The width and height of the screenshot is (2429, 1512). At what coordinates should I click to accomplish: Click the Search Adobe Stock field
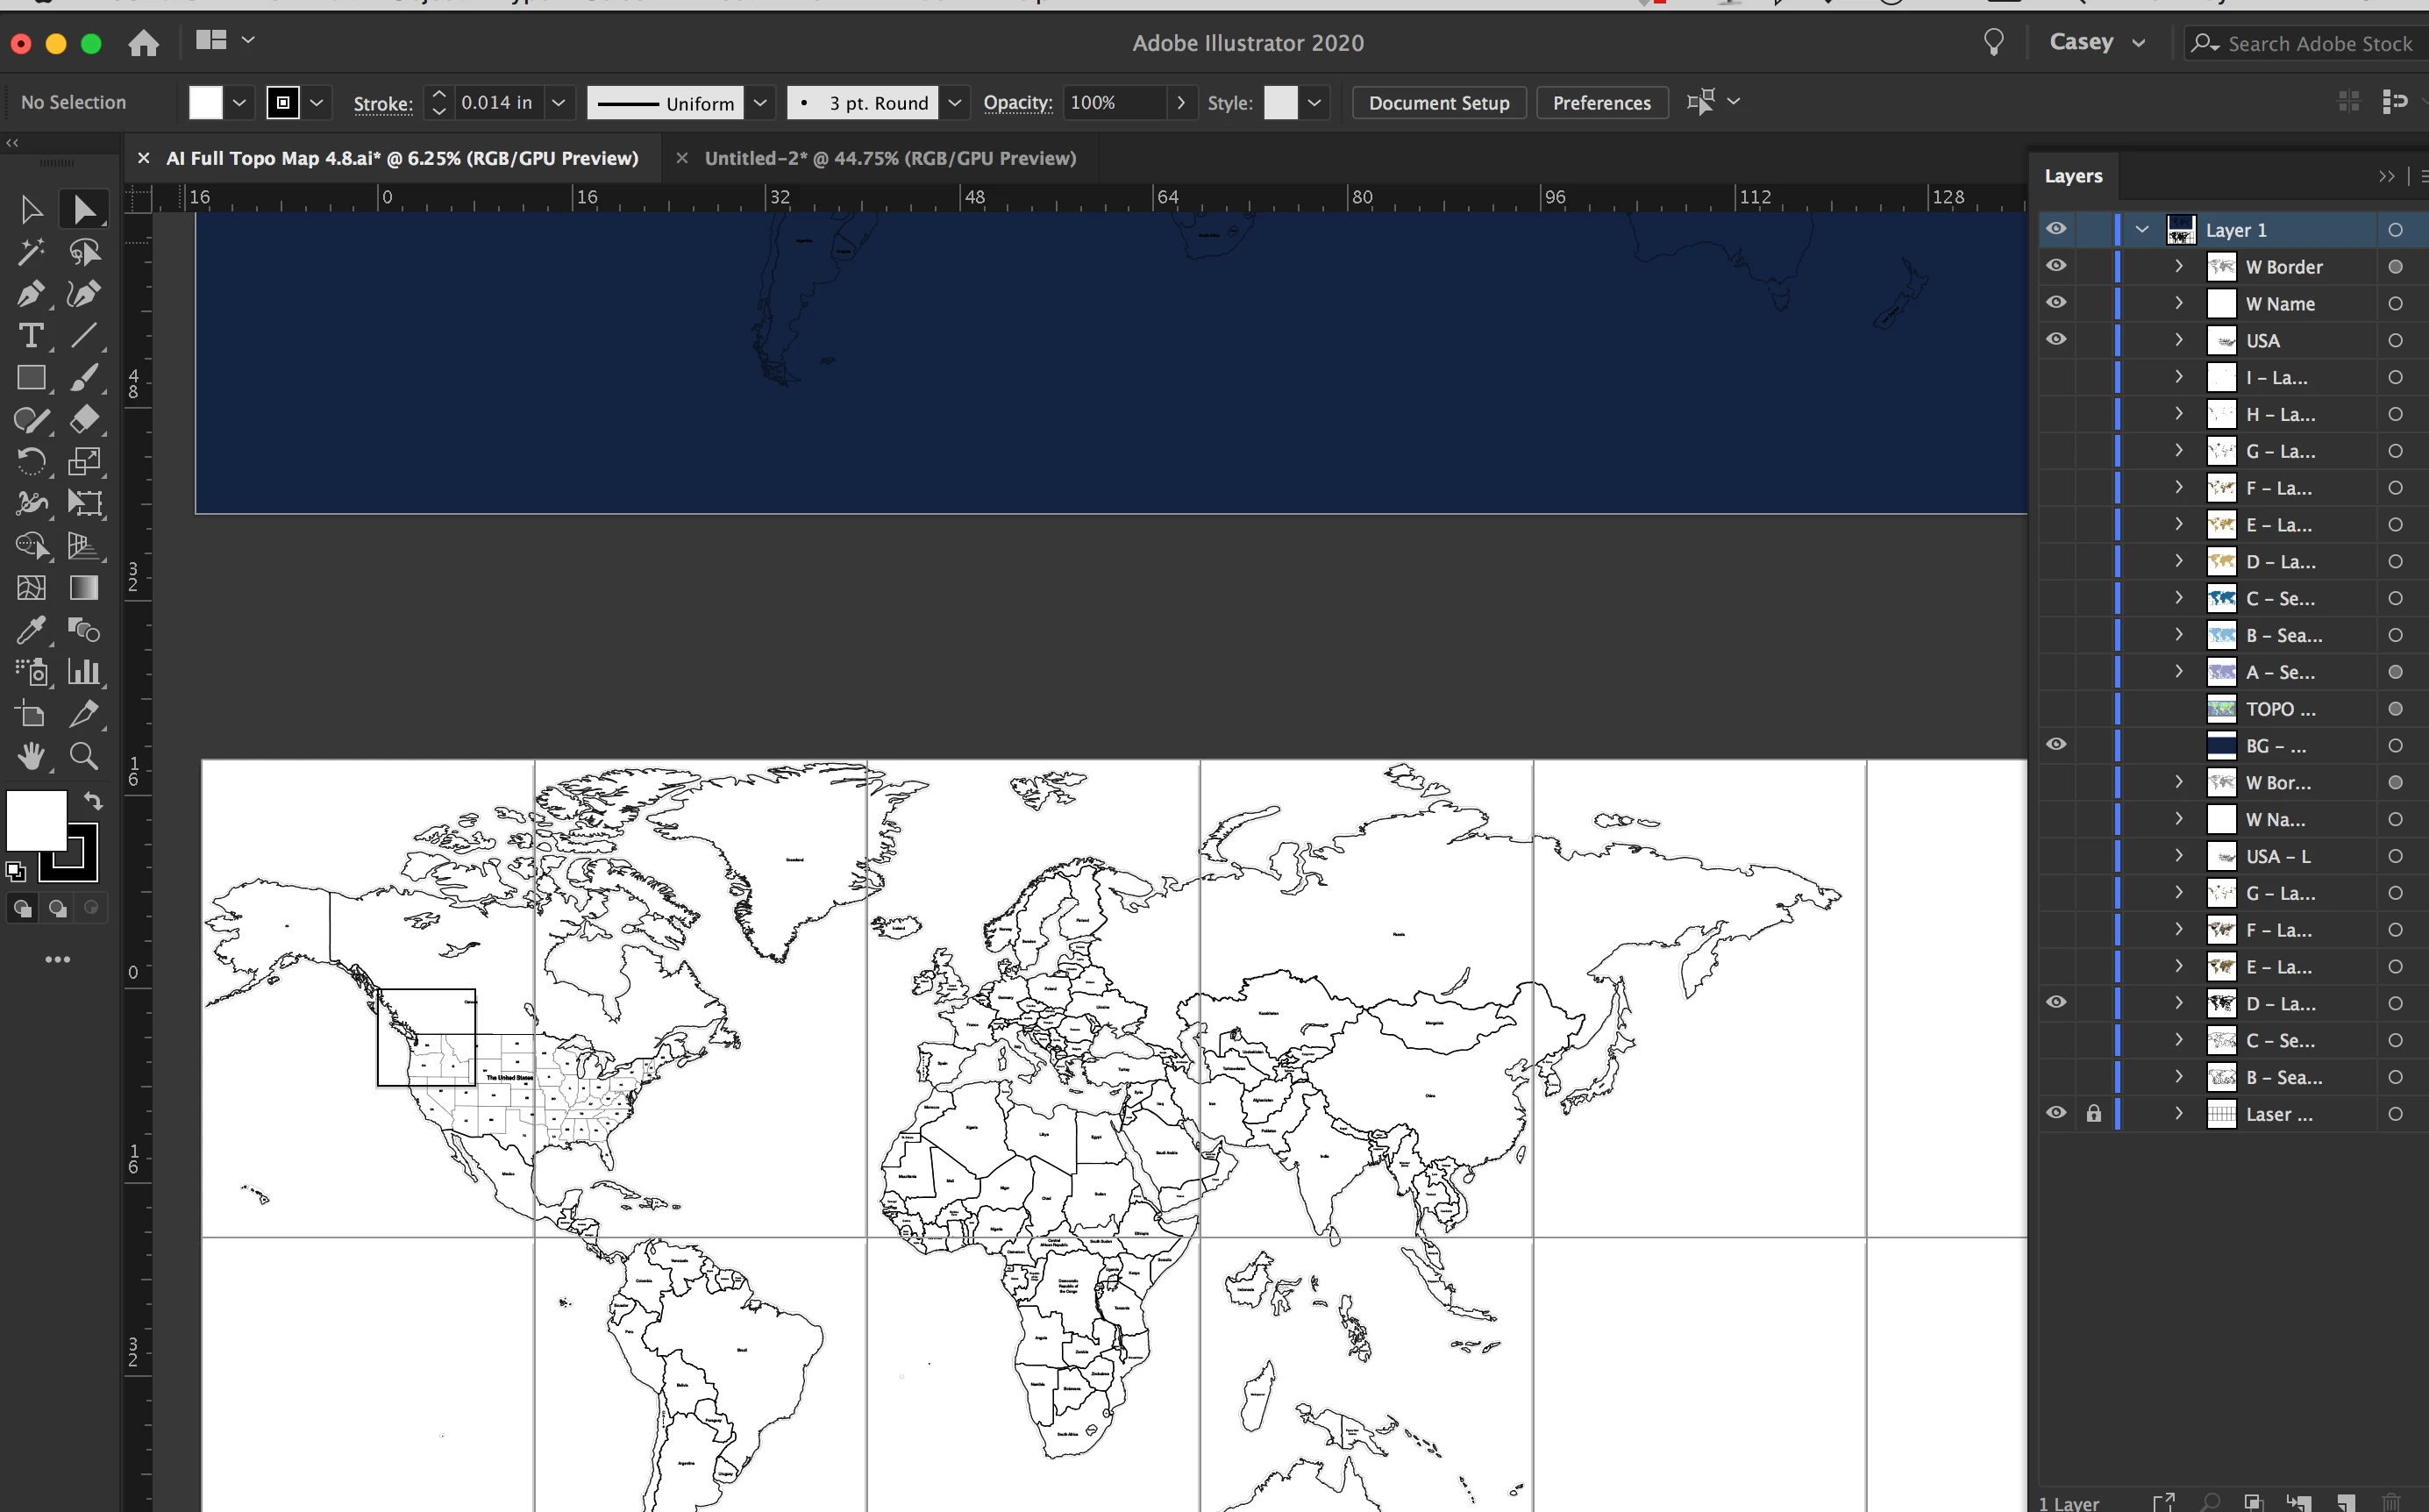(2318, 44)
